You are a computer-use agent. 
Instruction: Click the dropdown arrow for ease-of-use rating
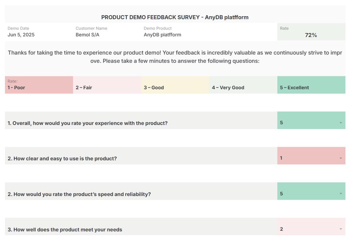click(340, 158)
